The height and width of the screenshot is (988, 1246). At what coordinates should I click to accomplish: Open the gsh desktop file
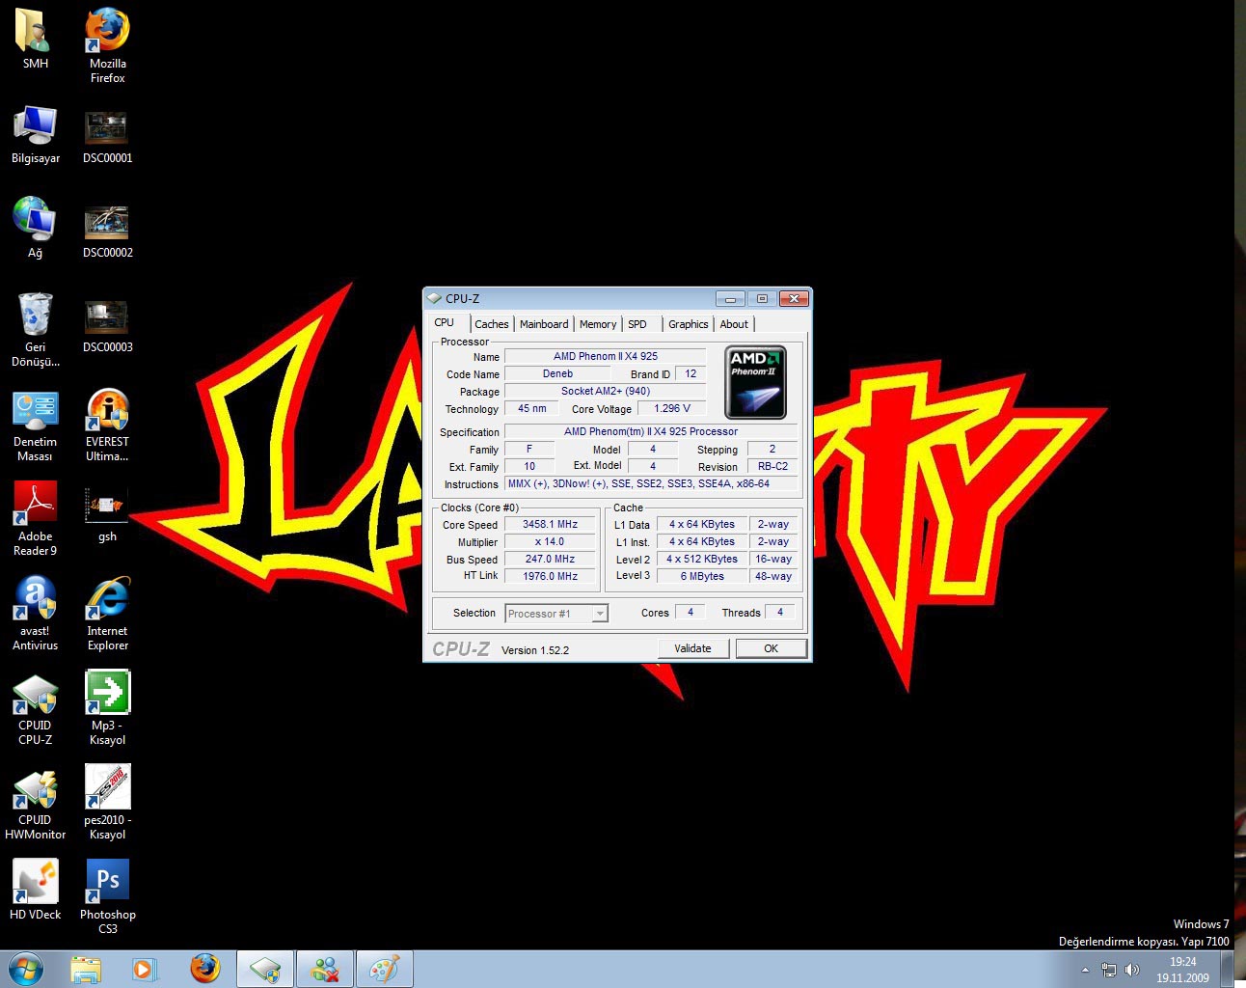pyautogui.click(x=107, y=513)
